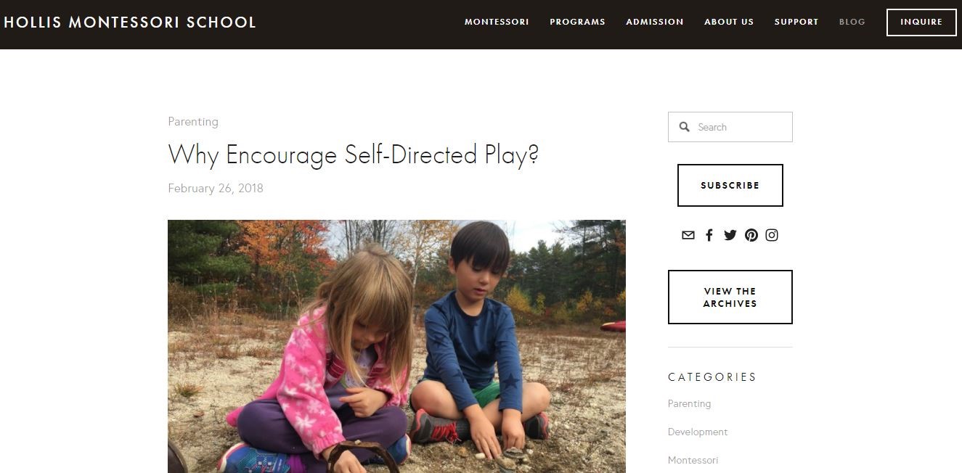The image size is (962, 473).
Task: Click the Hollis Montessori School logo
Action: click(x=130, y=22)
